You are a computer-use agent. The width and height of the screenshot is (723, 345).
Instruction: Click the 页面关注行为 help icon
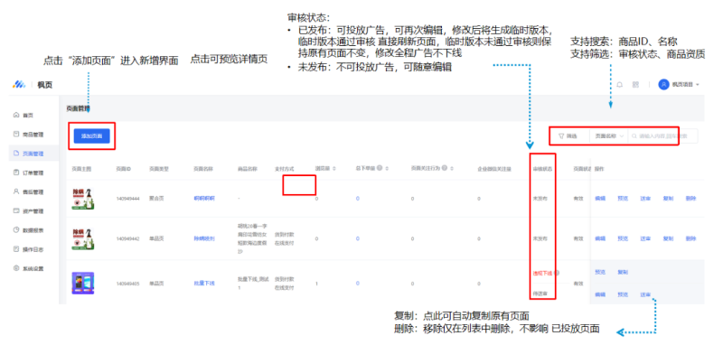point(444,169)
